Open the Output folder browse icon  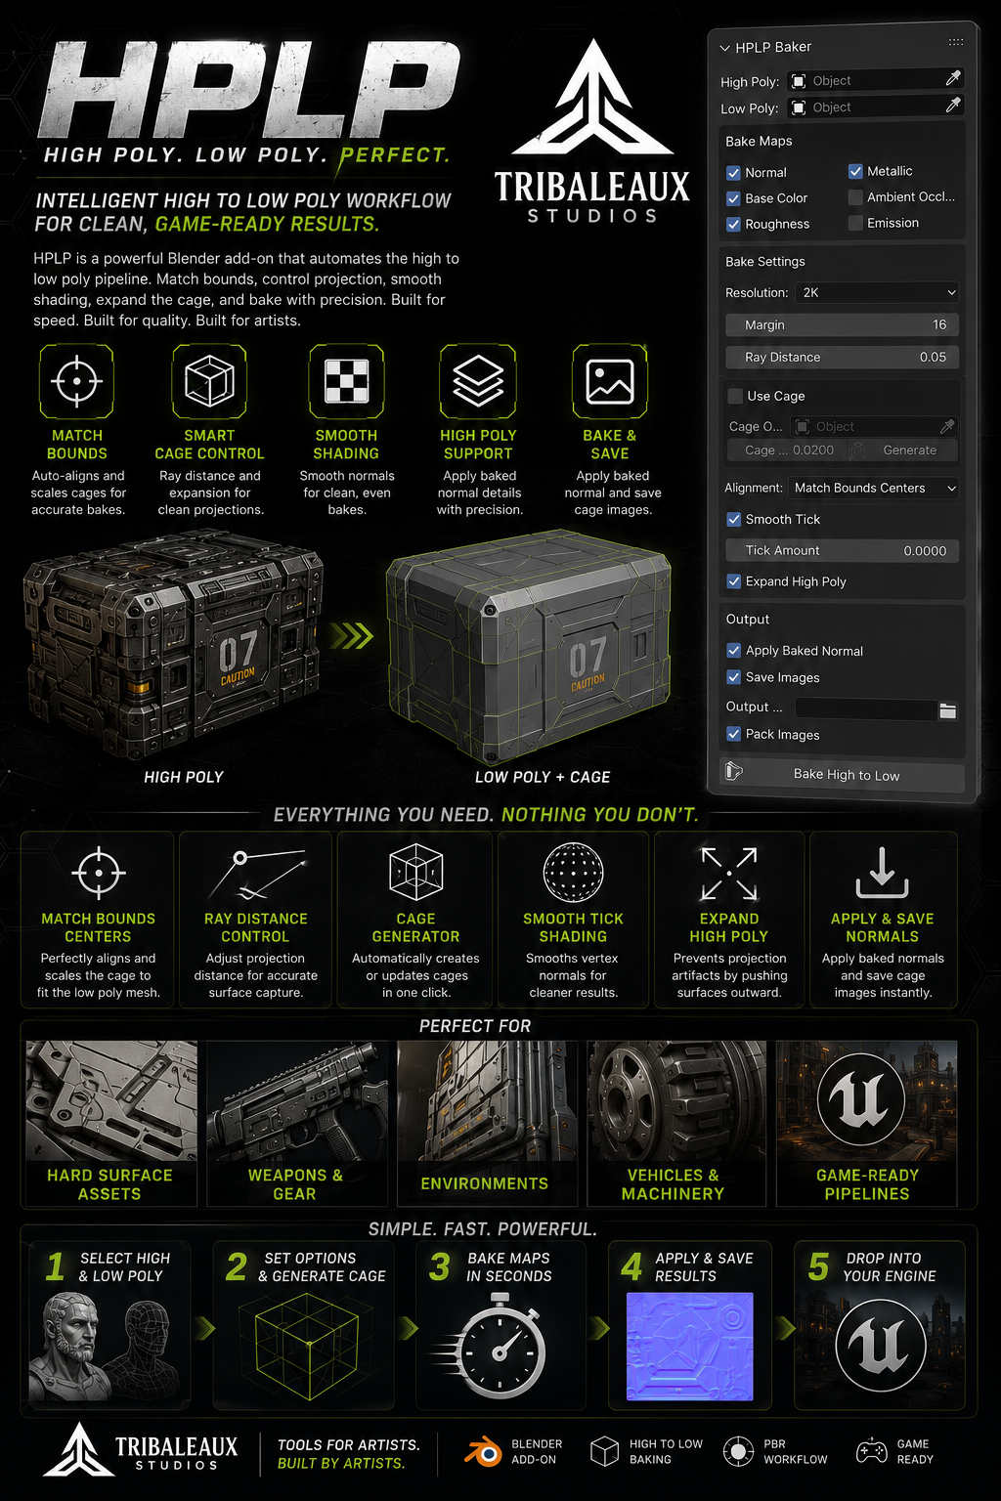[x=947, y=710]
